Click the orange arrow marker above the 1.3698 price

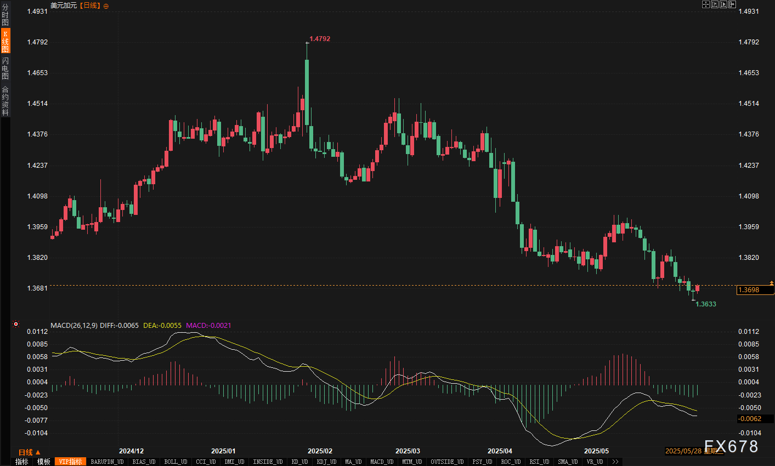point(771,283)
